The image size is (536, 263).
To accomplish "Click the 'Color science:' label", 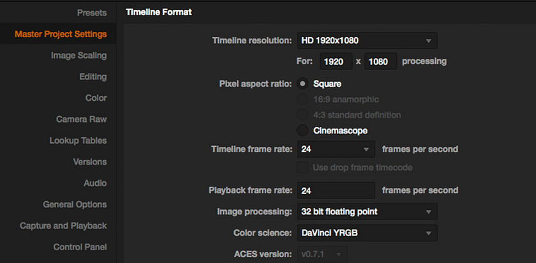I will [262, 233].
